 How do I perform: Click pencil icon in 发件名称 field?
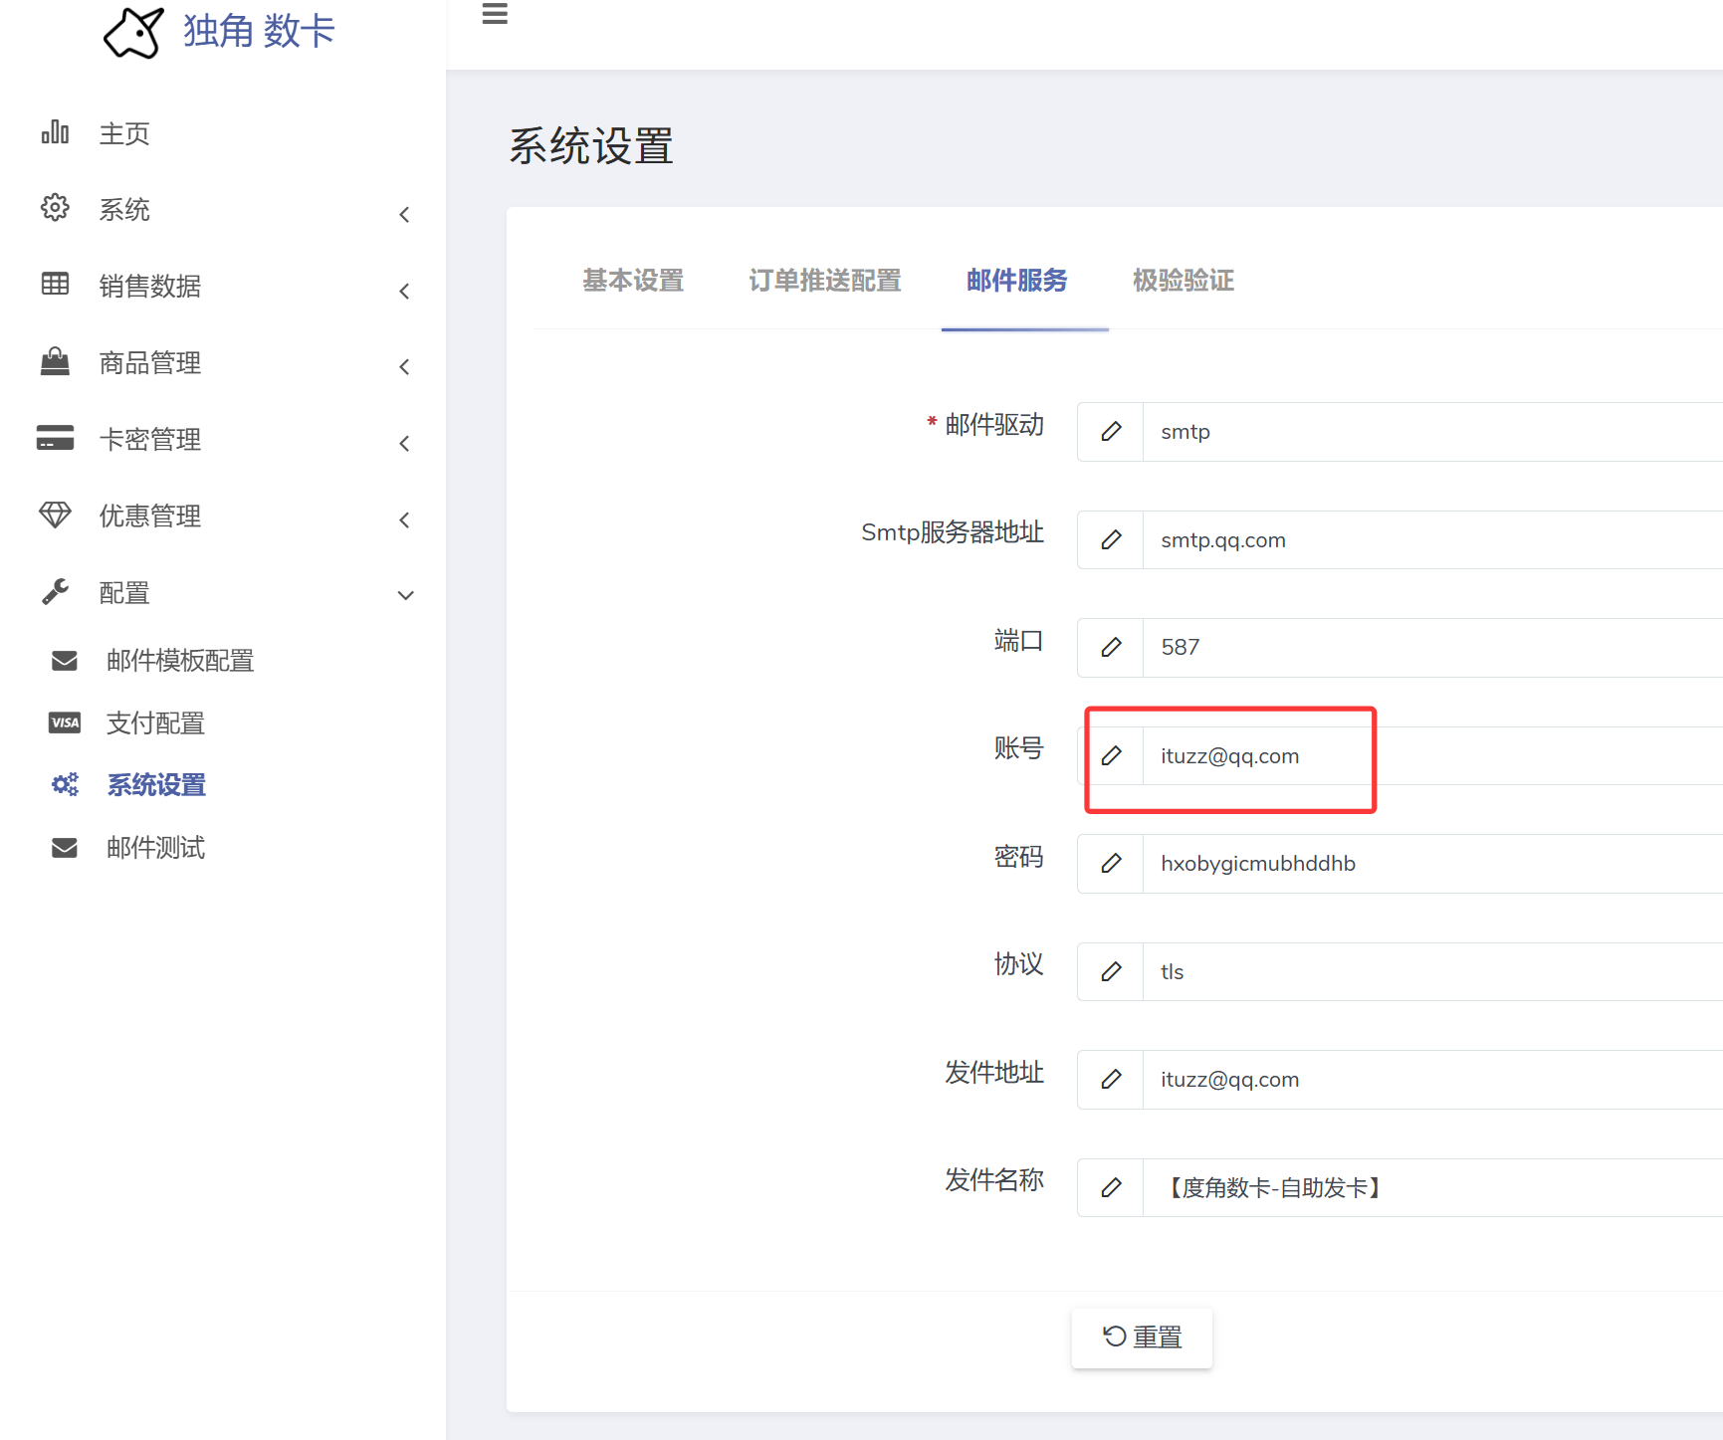point(1111,1188)
